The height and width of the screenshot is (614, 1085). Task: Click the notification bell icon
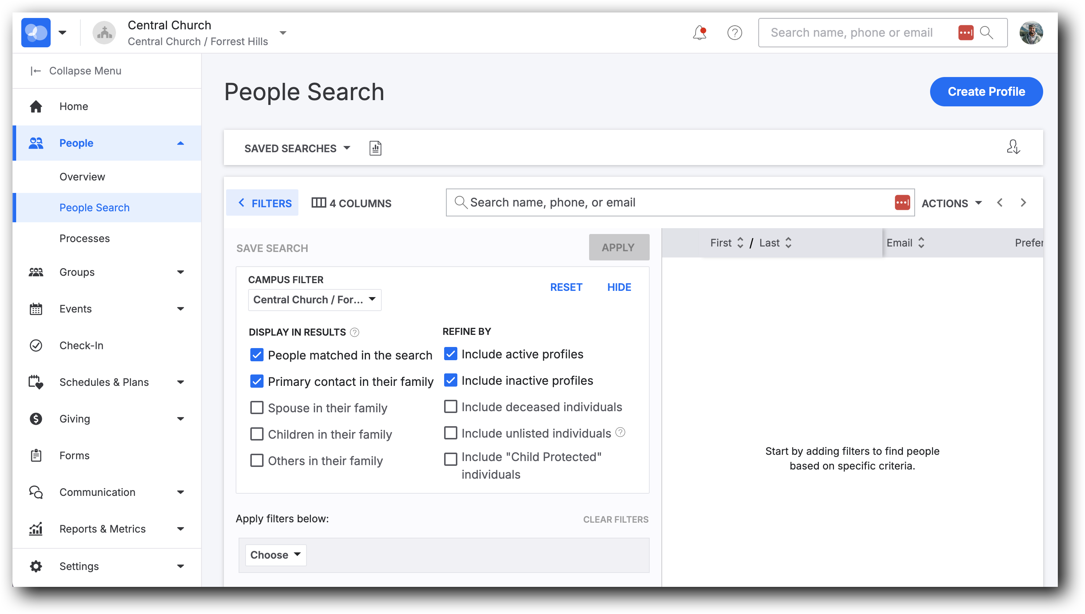point(699,33)
